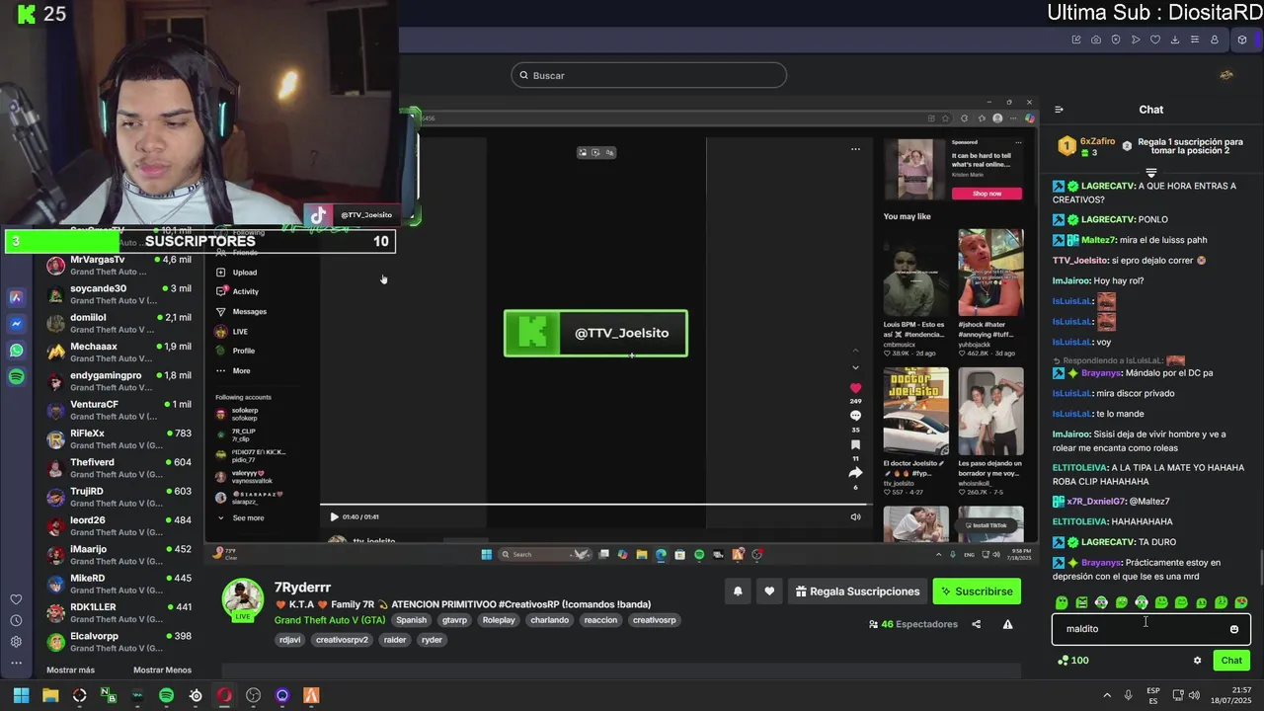
Task: Open Profile in TikTok side menu
Action: pos(235,351)
